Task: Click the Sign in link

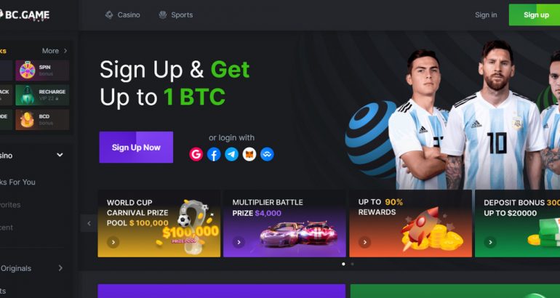Action: (486, 15)
